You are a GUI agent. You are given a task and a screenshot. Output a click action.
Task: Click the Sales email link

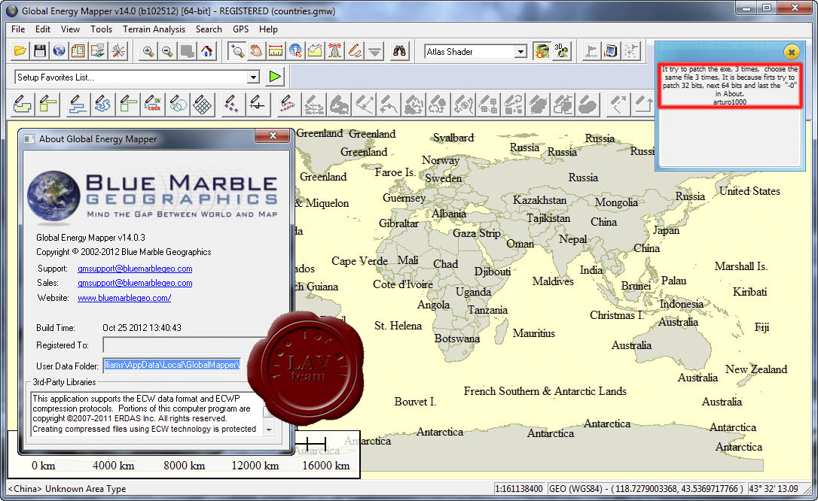(135, 283)
